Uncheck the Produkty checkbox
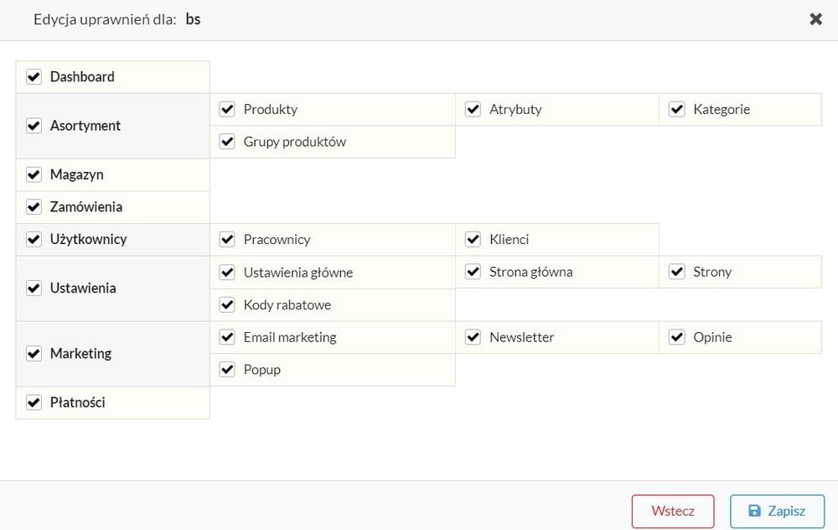838x530 pixels. (x=227, y=109)
